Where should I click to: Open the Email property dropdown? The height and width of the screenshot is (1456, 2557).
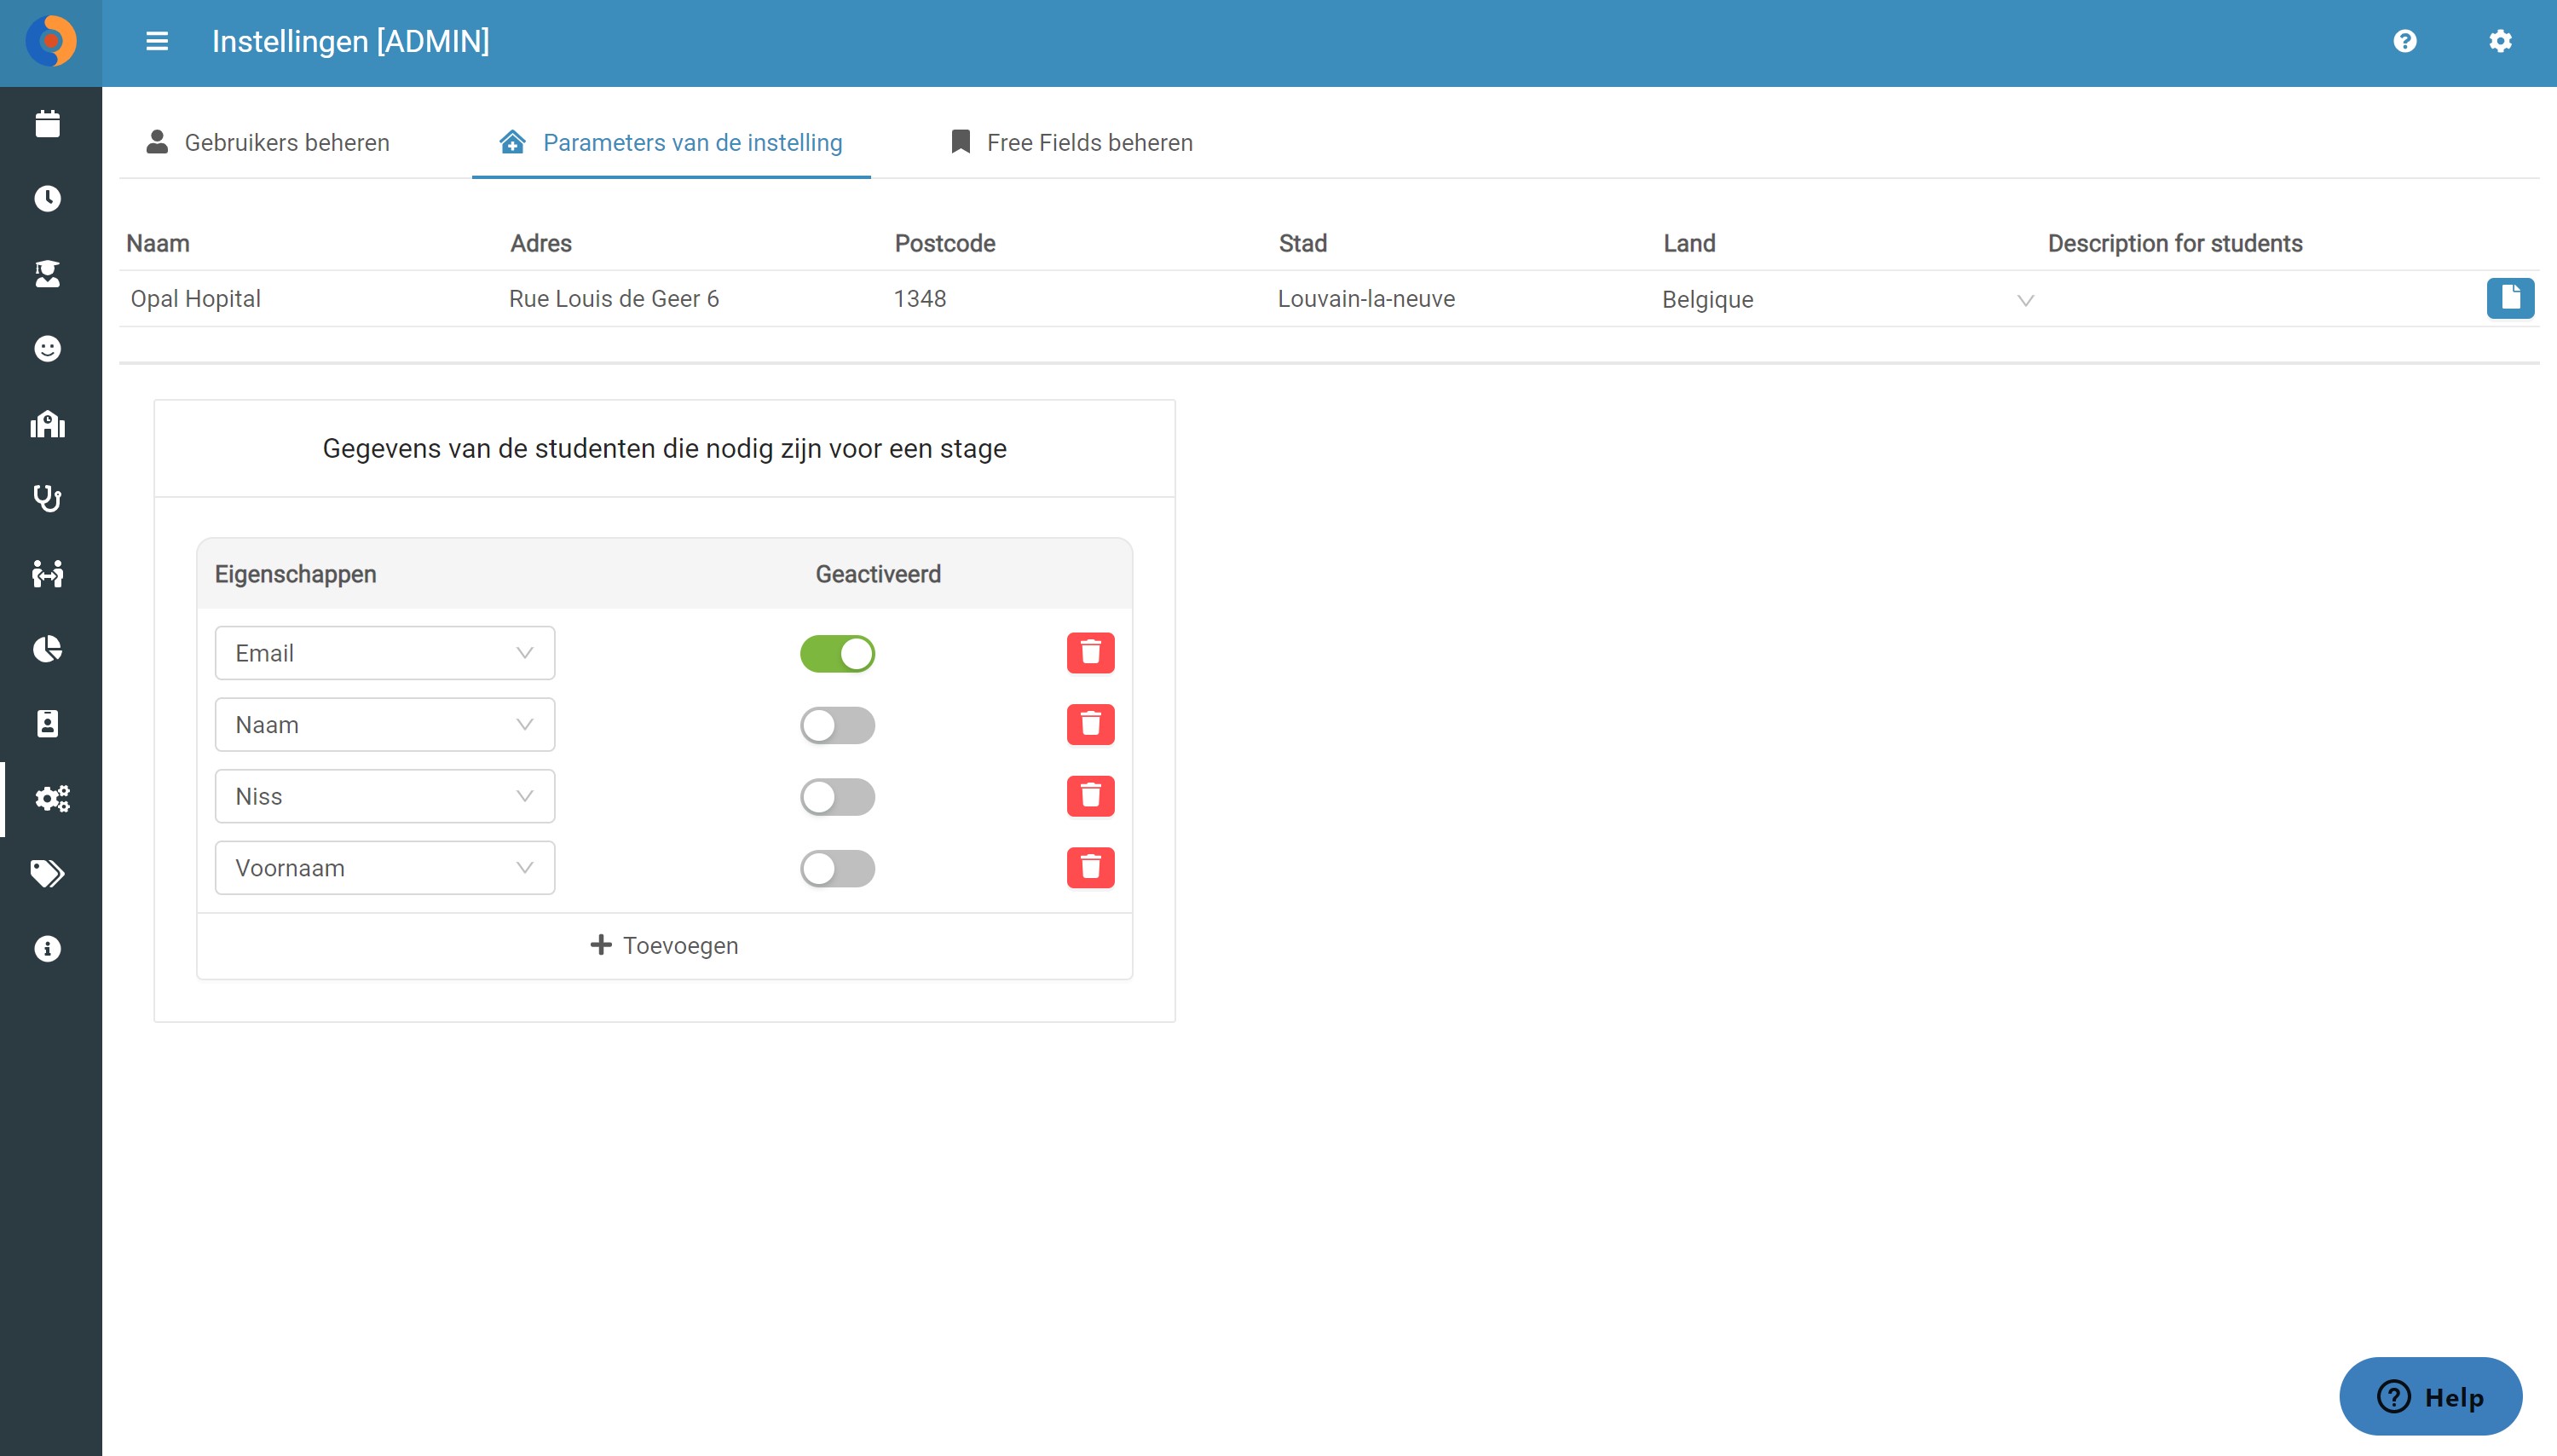pyautogui.click(x=385, y=653)
